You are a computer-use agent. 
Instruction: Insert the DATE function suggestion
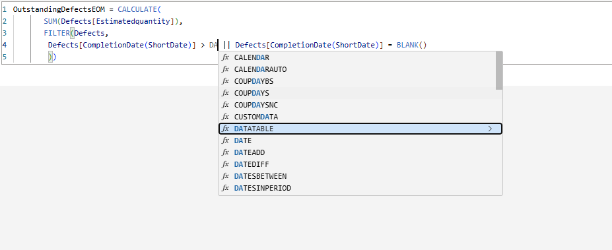coord(360,141)
